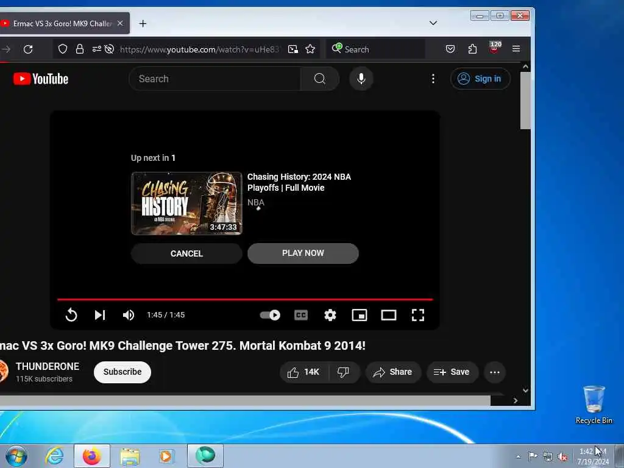The image size is (624, 468).
Task: Close the Ermac VS 3x Goro tab
Action: coord(120,24)
